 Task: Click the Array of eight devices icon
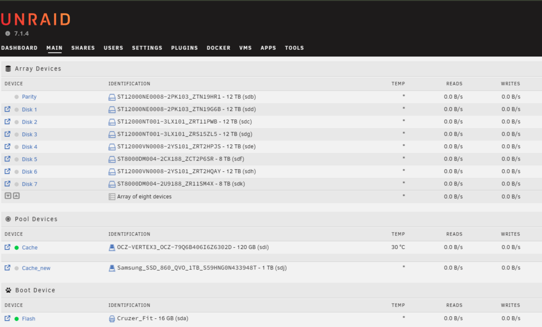coord(112,197)
